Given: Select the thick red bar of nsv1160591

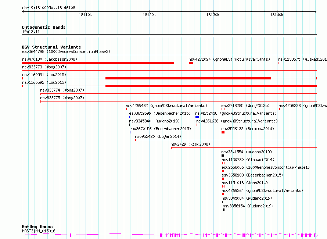Looking at the screenshot, I should point(188,78).
